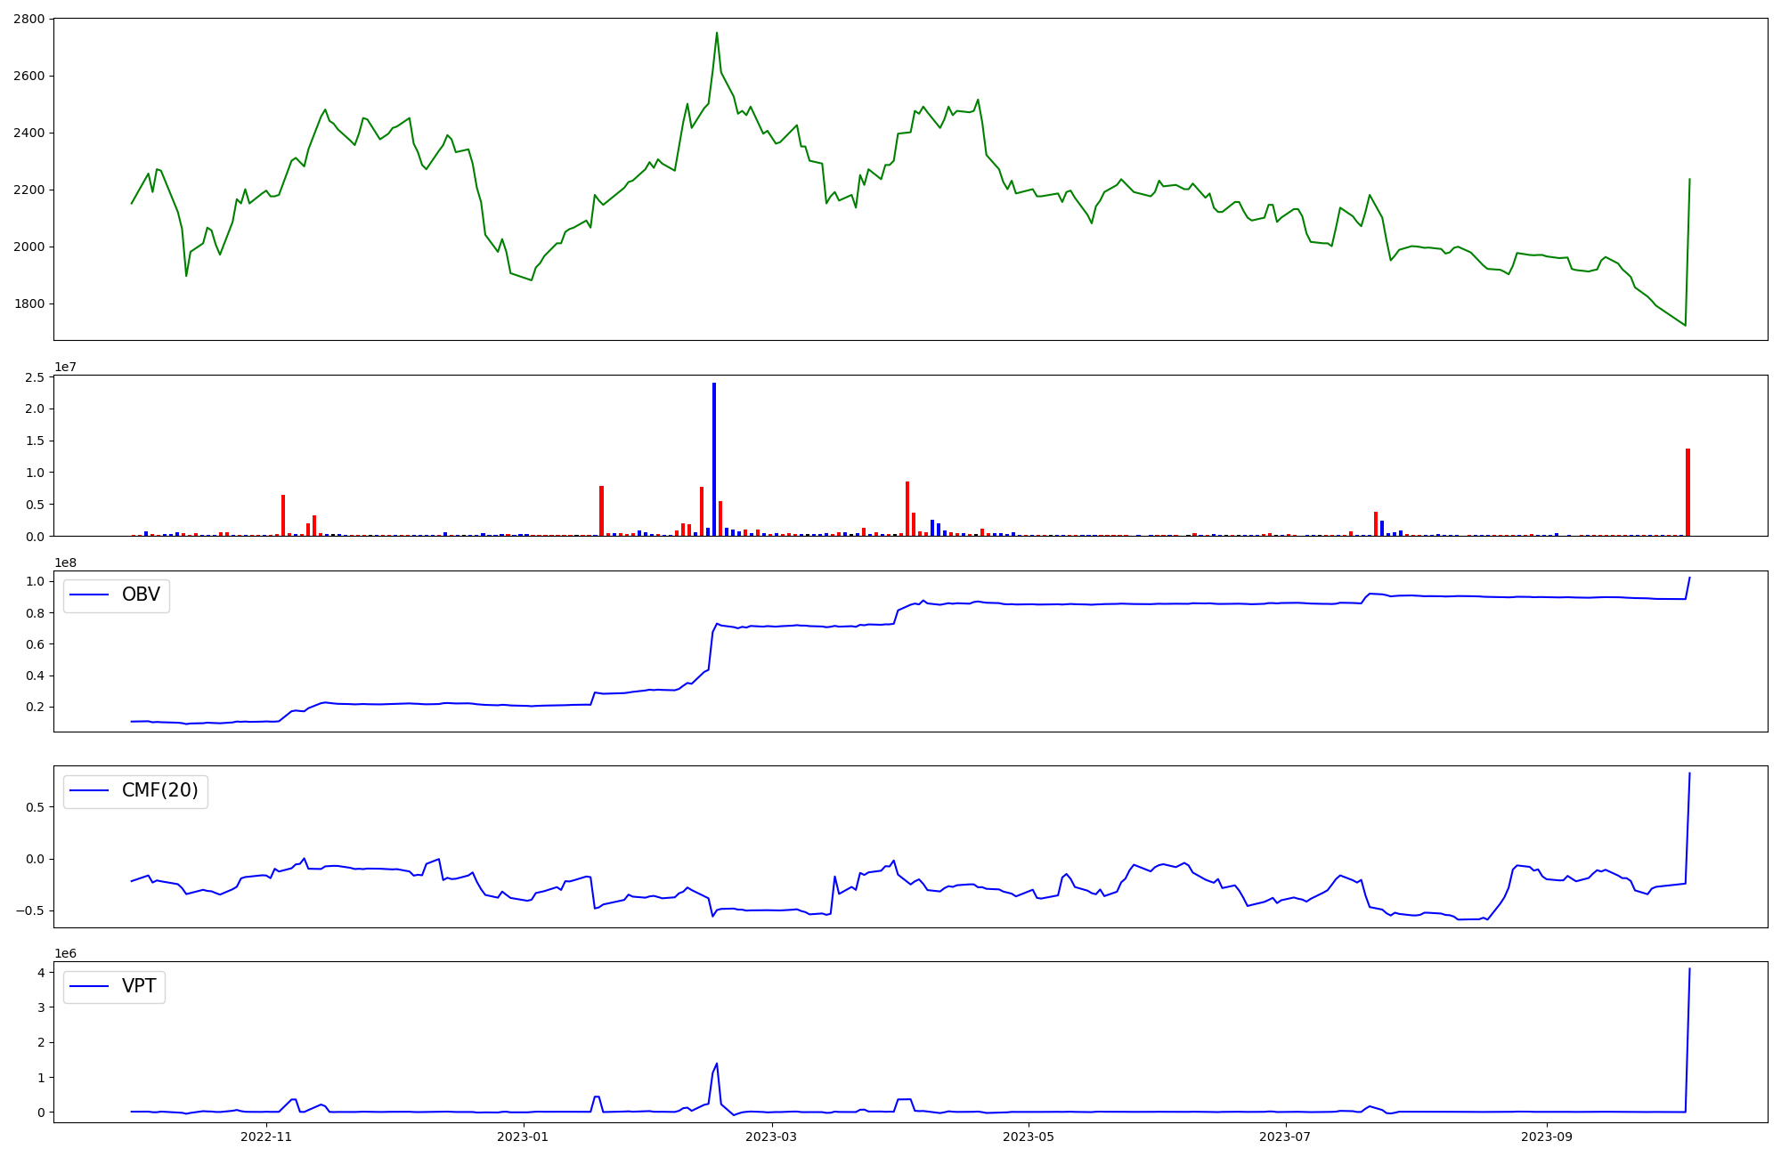
Task: Click the 2800 label on price axis
Action: click(x=28, y=19)
